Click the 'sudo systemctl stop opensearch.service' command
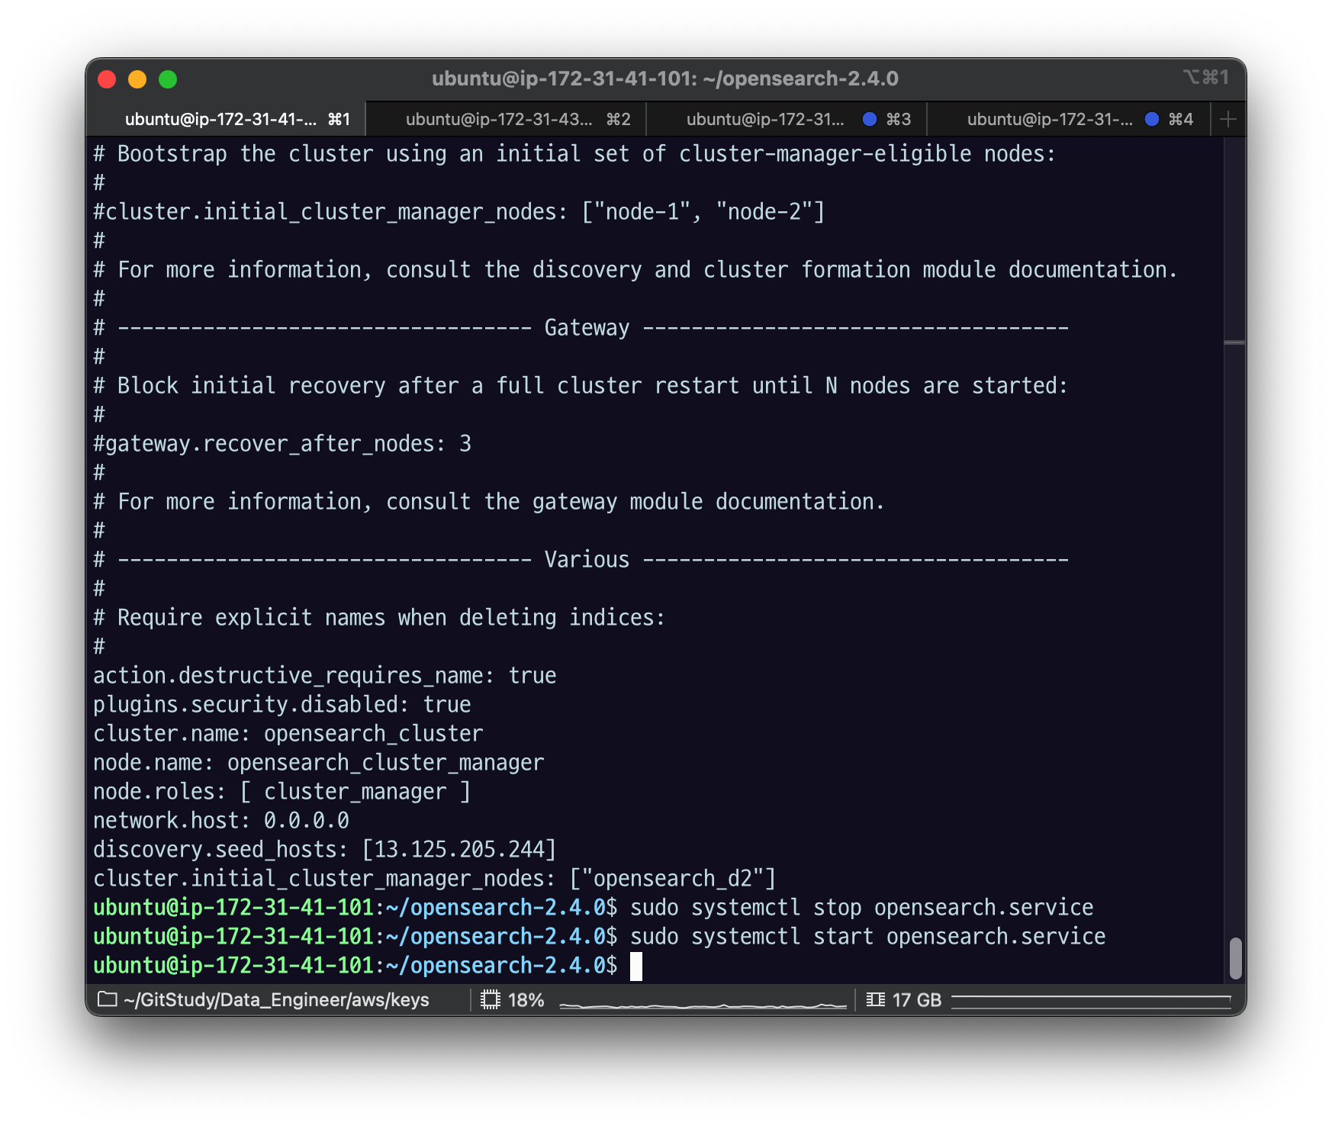The image size is (1332, 1129). coord(862,908)
